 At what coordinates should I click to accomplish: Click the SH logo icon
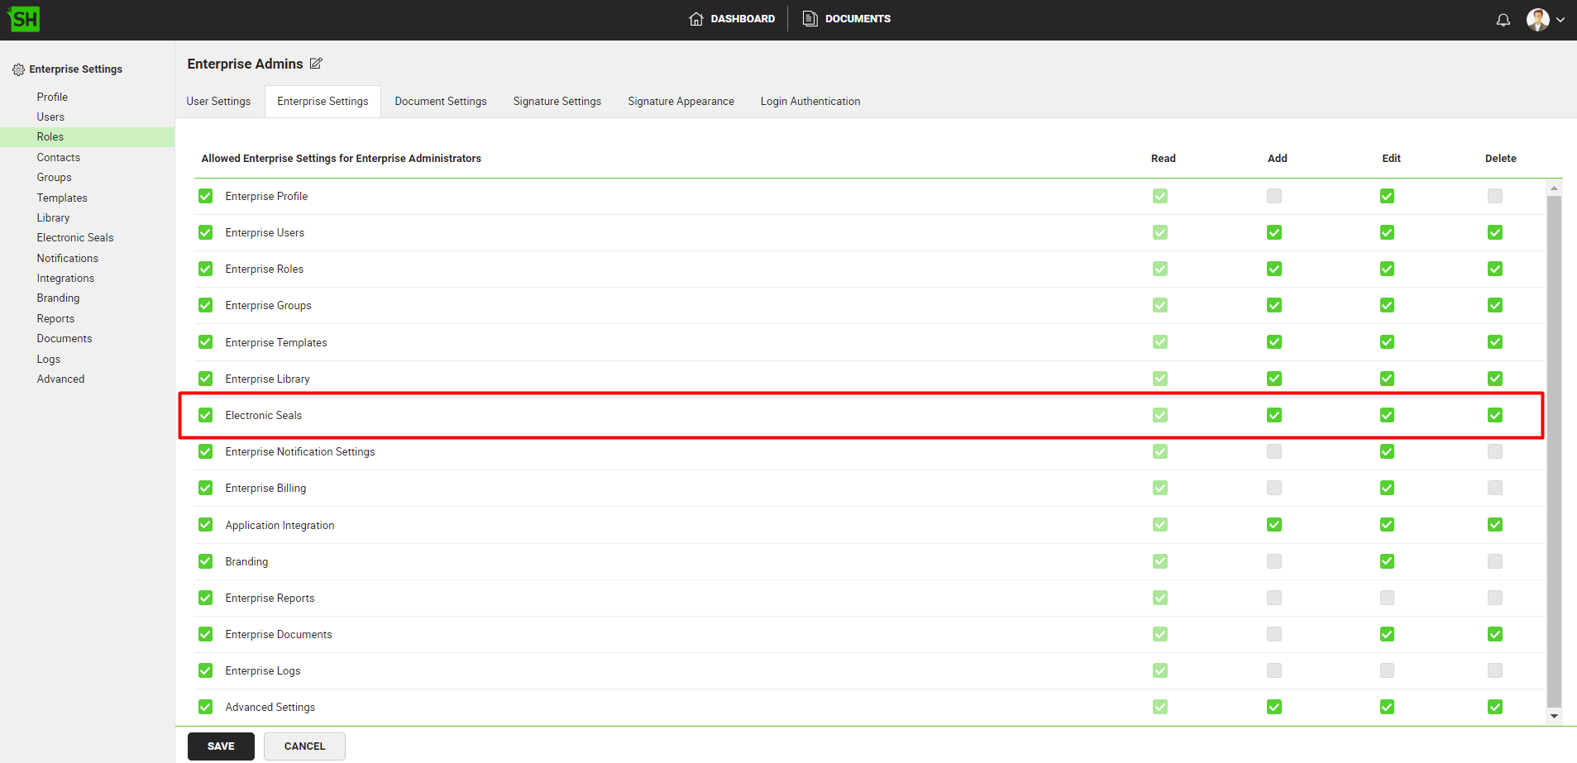pos(24,19)
